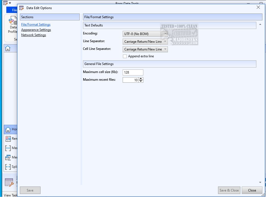
Task: Open the quick access dropdown arrow in title bar
Action: coord(10,3)
